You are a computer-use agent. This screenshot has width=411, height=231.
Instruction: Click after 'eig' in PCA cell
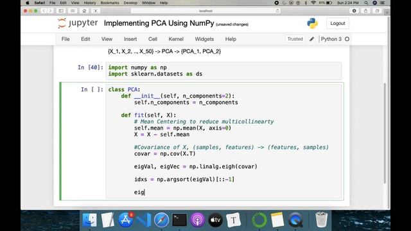coord(144,193)
